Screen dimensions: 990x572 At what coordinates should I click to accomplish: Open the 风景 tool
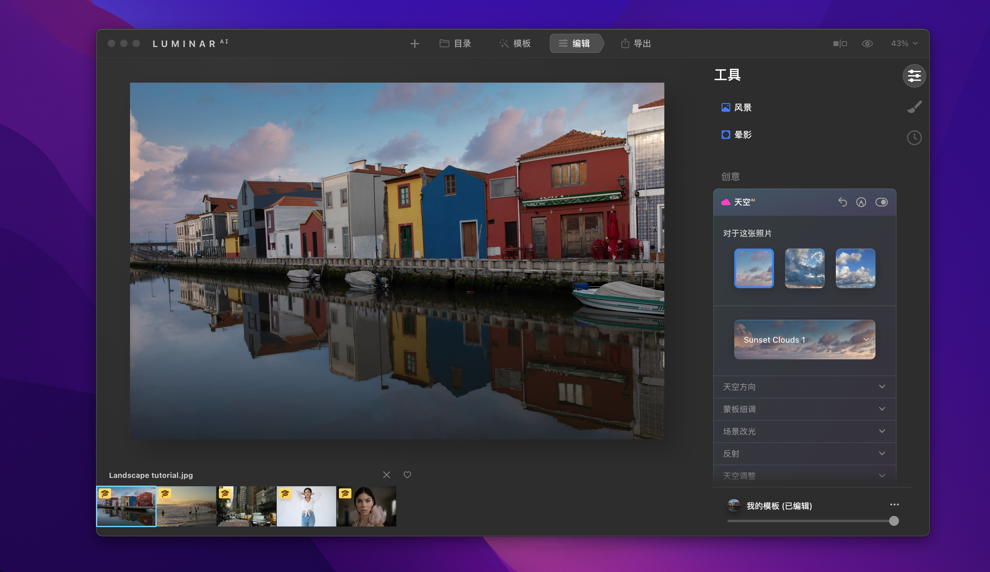[x=742, y=108]
